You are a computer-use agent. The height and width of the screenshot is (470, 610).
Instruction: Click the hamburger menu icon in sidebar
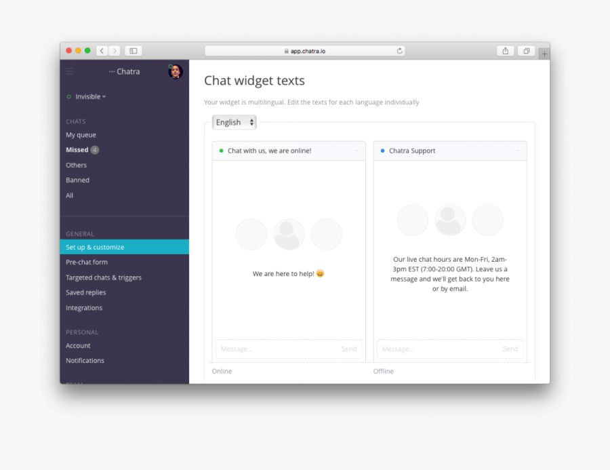(x=70, y=71)
